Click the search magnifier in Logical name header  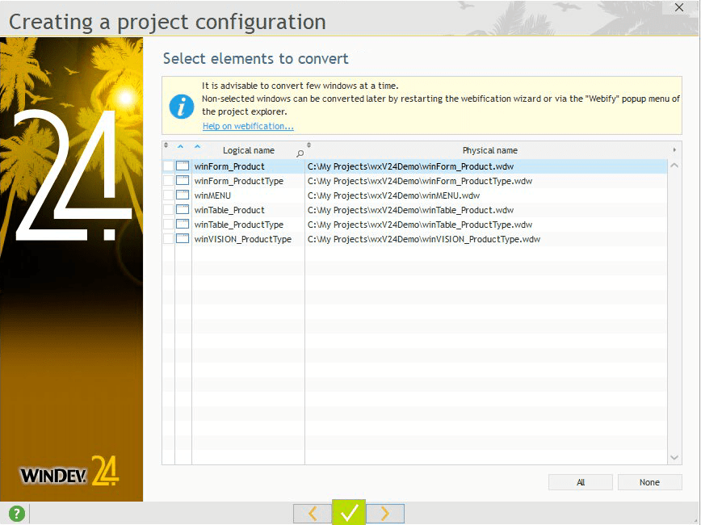tap(300, 153)
